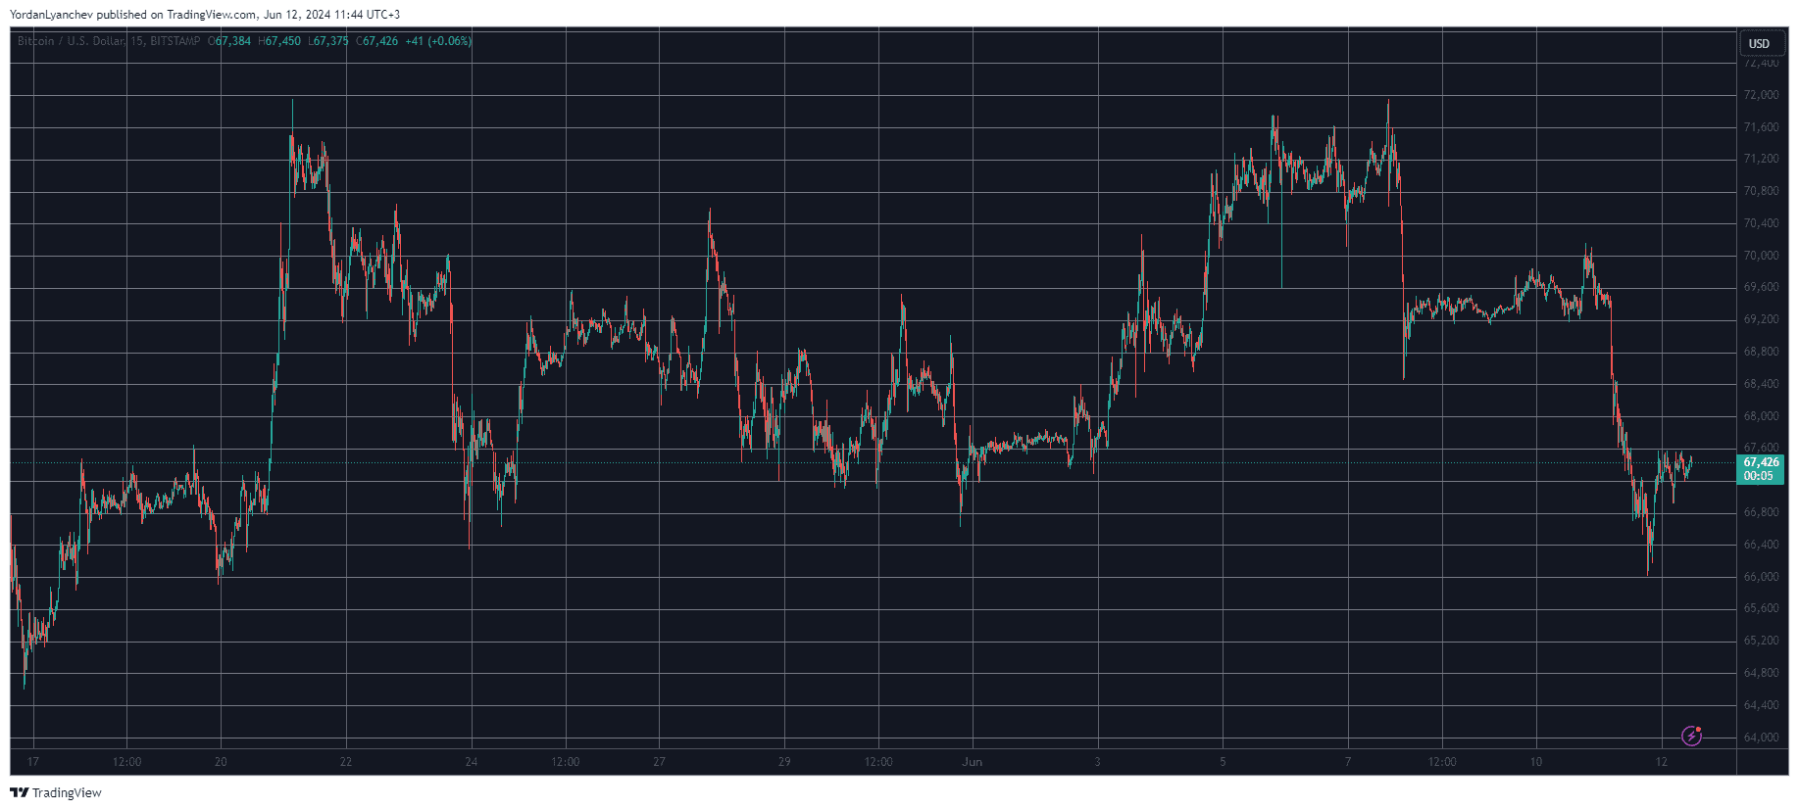The height and width of the screenshot is (810, 1799).
Task: Click the Bitcoin / U.S. Dollar symbol title
Action: 71,41
